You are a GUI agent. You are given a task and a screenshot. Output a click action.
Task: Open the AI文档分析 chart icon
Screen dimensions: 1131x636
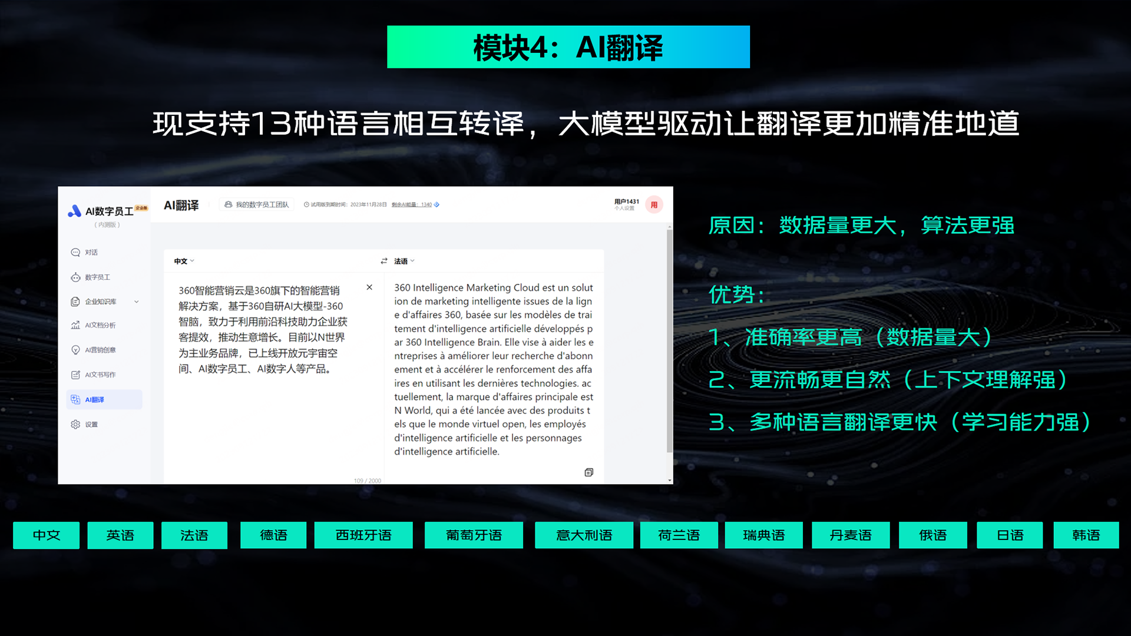[75, 325]
